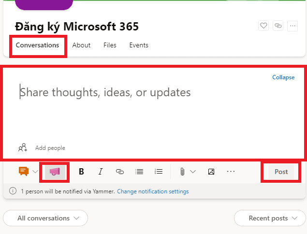Expand the All conversations filter dropdown

pos(45,218)
